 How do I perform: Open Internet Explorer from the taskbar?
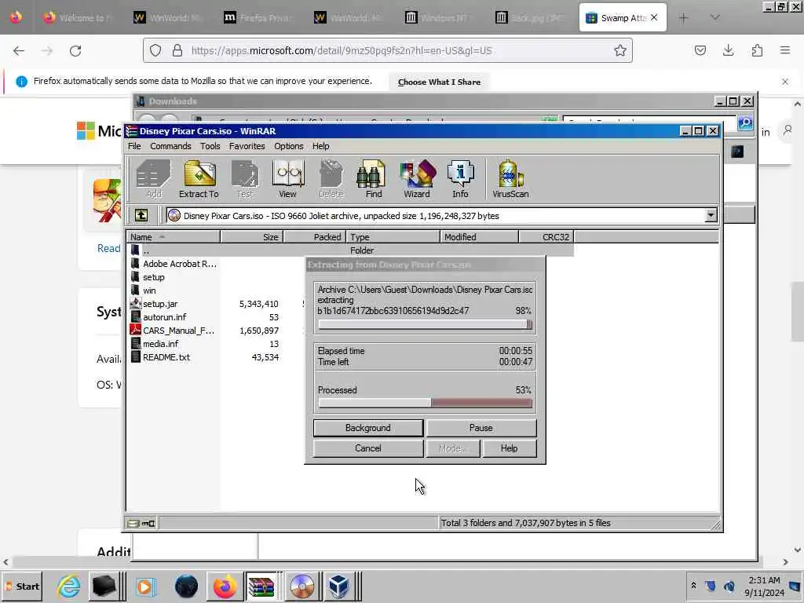[68, 586]
